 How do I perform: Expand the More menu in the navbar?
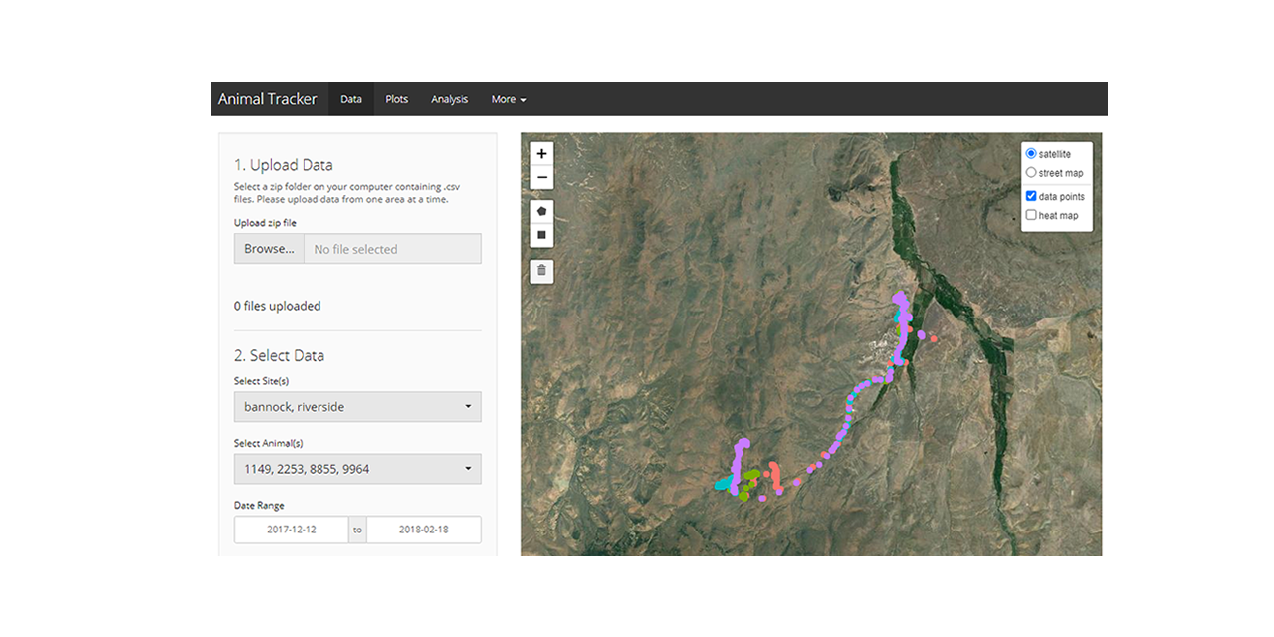pyautogui.click(x=508, y=99)
